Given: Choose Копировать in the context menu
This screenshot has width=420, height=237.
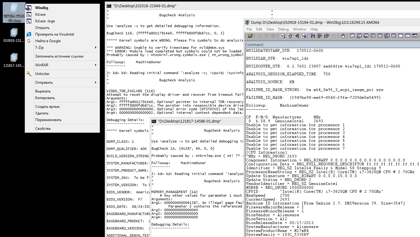Looking at the screenshot, I should pyautogui.click(x=62, y=98).
